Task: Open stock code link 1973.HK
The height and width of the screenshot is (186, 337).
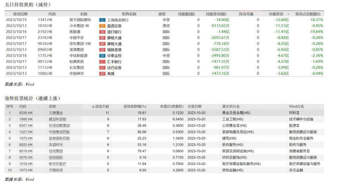Action: click(26, 170)
